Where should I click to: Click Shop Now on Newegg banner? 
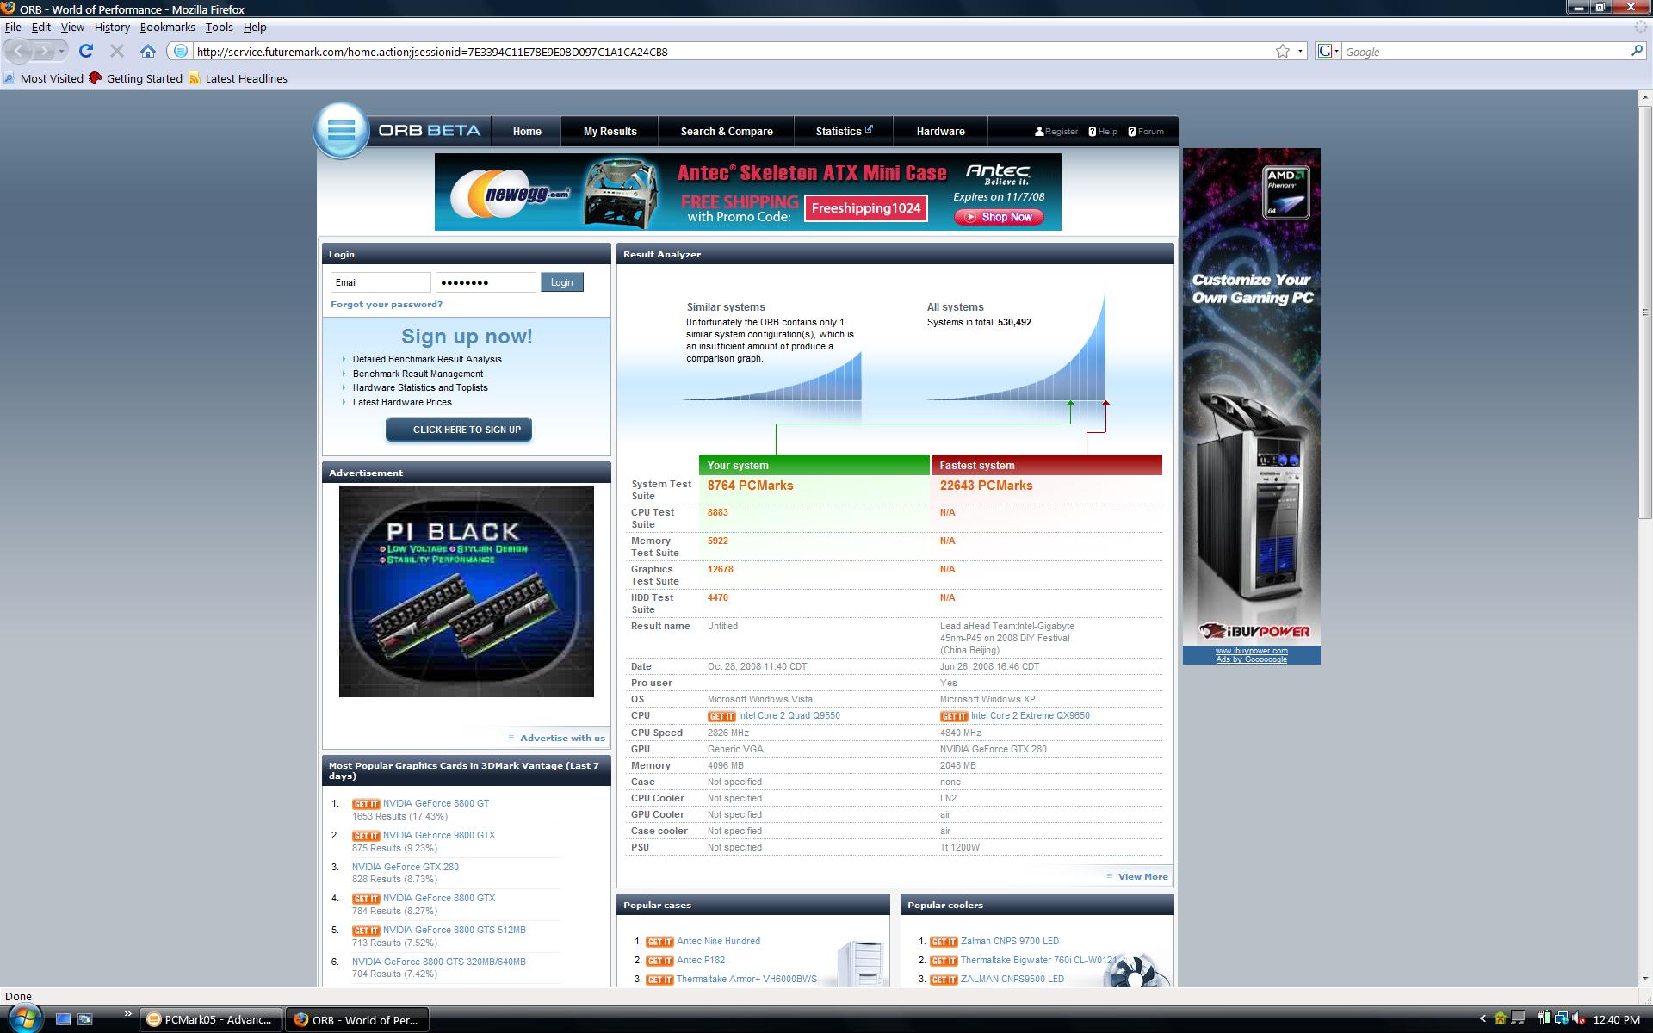click(x=999, y=217)
